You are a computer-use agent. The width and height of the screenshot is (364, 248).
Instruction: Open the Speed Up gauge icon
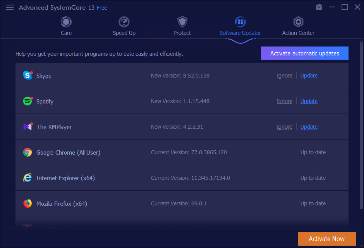(124, 22)
